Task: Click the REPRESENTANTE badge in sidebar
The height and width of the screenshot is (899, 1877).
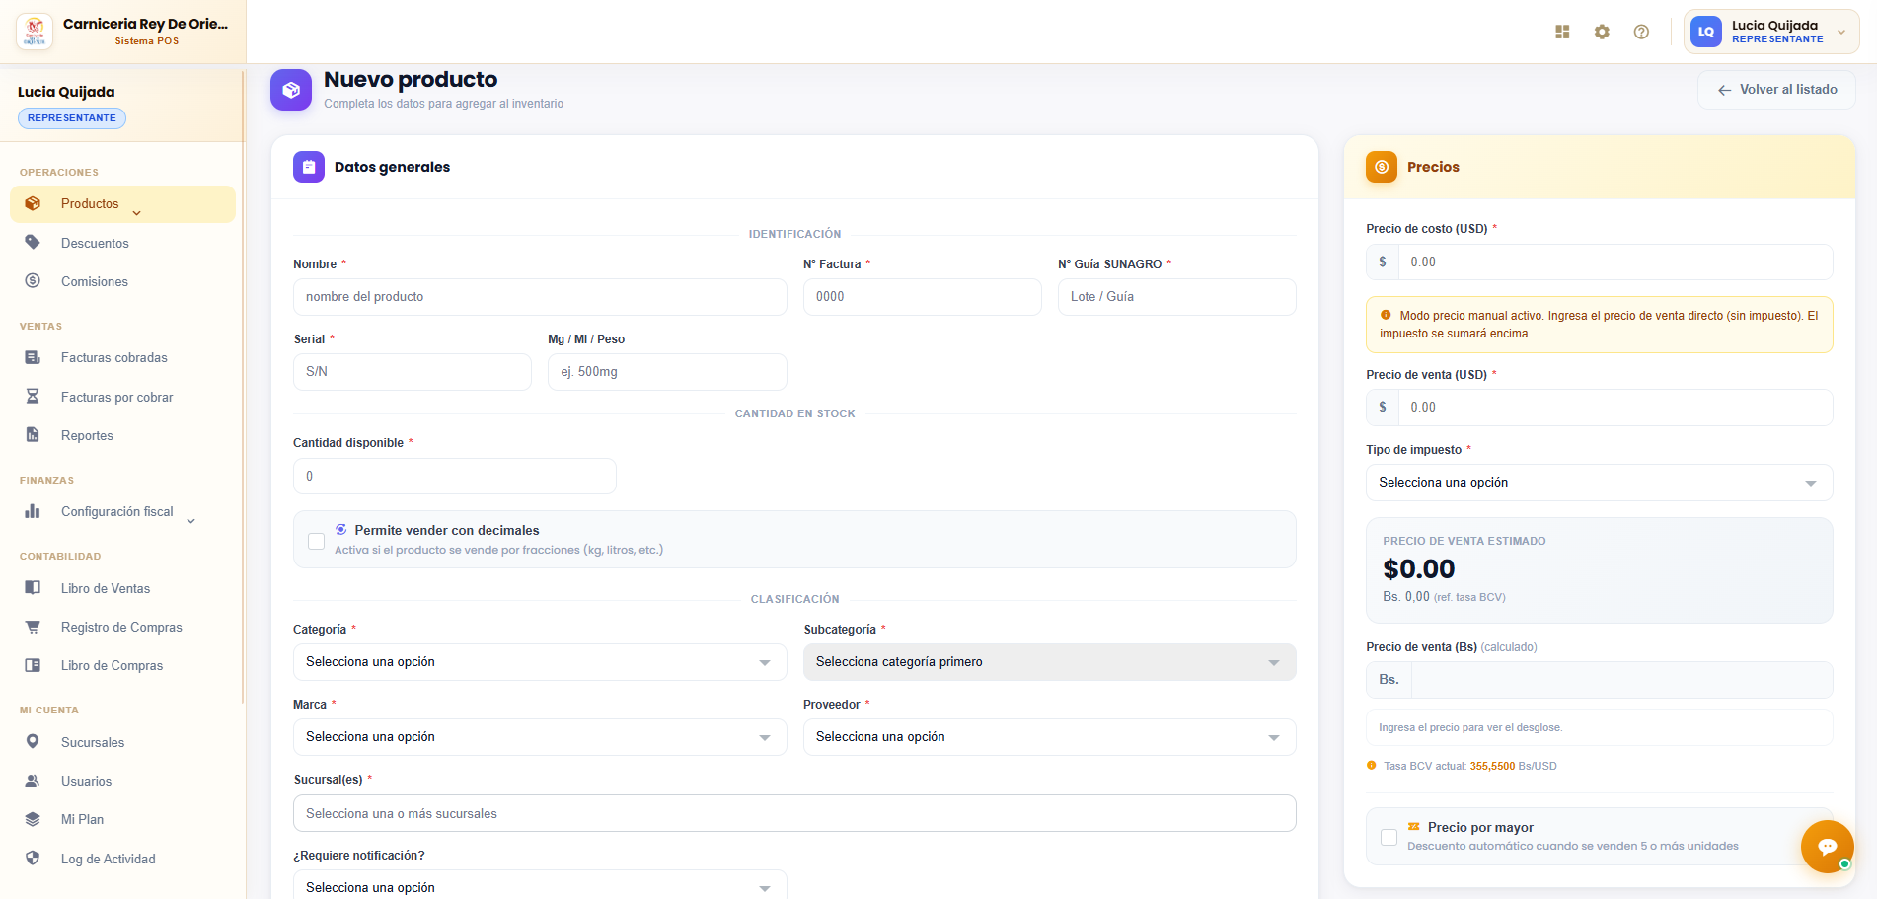Action: (72, 118)
